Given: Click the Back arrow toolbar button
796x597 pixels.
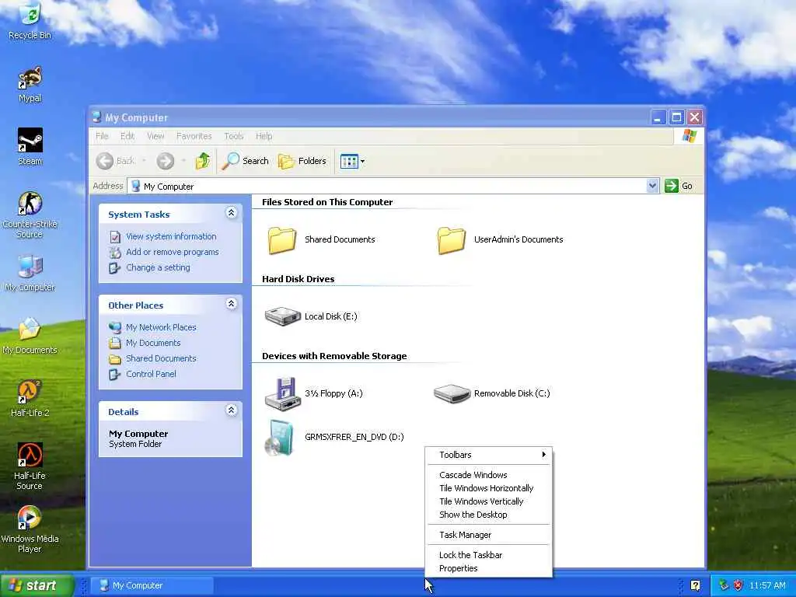Looking at the screenshot, I should coord(115,161).
